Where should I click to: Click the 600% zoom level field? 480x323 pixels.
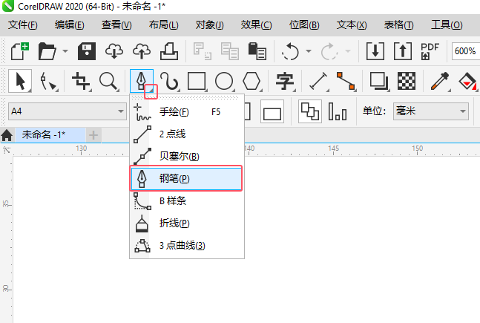click(x=465, y=51)
